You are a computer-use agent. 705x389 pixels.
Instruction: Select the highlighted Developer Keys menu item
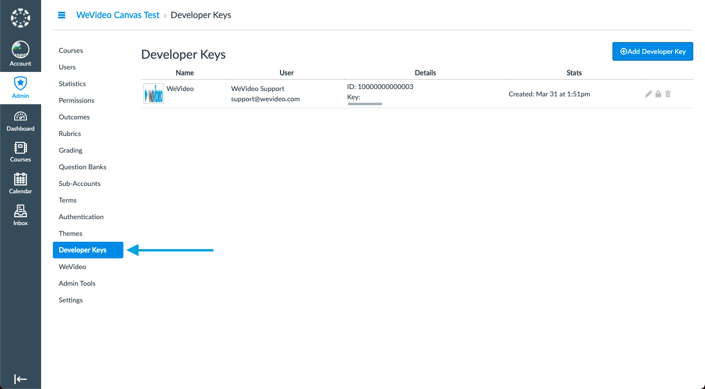tap(88, 250)
